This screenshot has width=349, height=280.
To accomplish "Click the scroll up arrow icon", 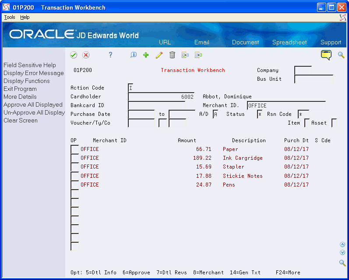I will click(x=342, y=244).
